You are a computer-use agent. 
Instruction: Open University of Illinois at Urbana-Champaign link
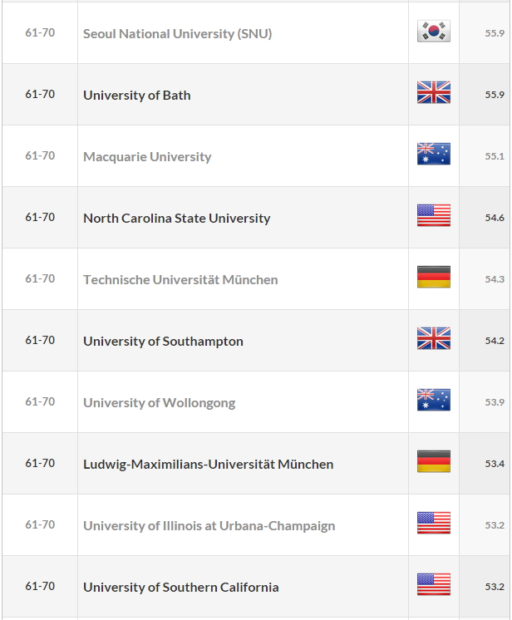pyautogui.click(x=209, y=526)
